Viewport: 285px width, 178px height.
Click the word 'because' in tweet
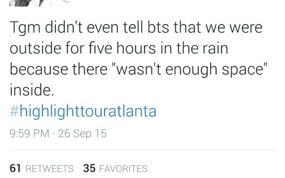click(x=39, y=69)
